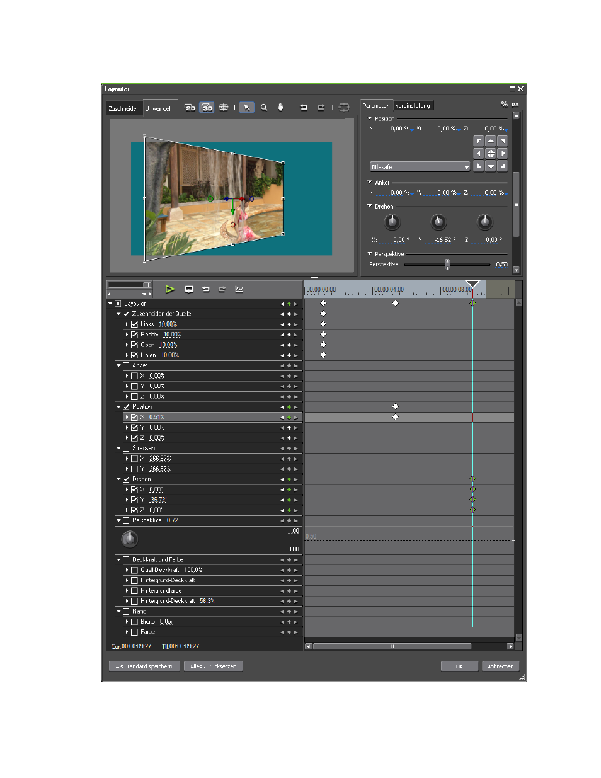Open the Titlesafe dropdown
The width and height of the screenshot is (601, 778).
pyautogui.click(x=420, y=167)
